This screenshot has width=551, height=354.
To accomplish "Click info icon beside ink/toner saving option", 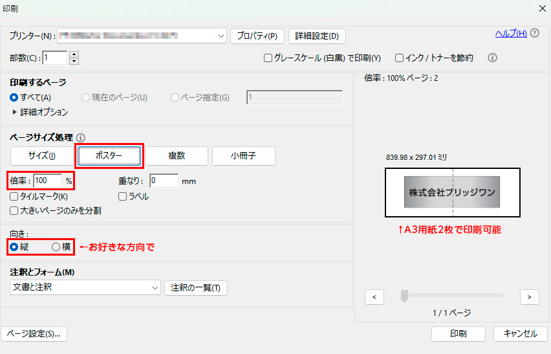I will 492,58.
